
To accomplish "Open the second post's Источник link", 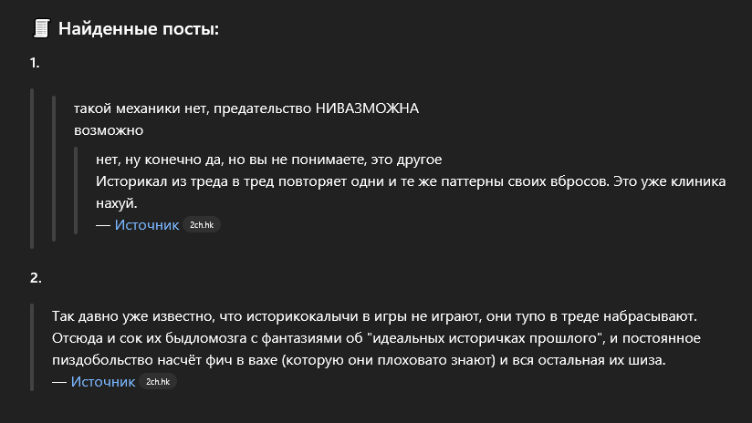I will click(103, 381).
